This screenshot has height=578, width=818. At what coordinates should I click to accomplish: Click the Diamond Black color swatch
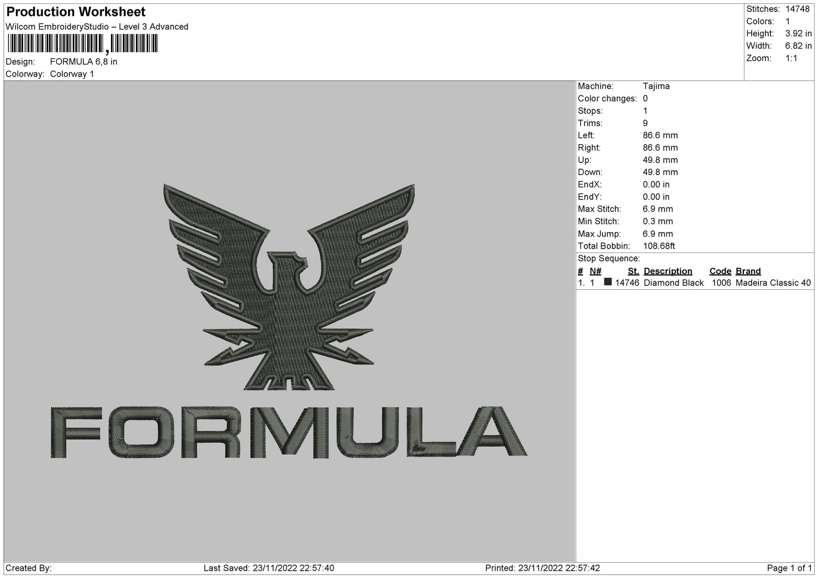(x=608, y=282)
